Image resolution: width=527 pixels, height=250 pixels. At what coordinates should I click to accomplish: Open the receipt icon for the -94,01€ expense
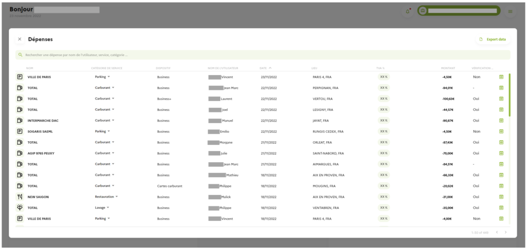coord(501,88)
